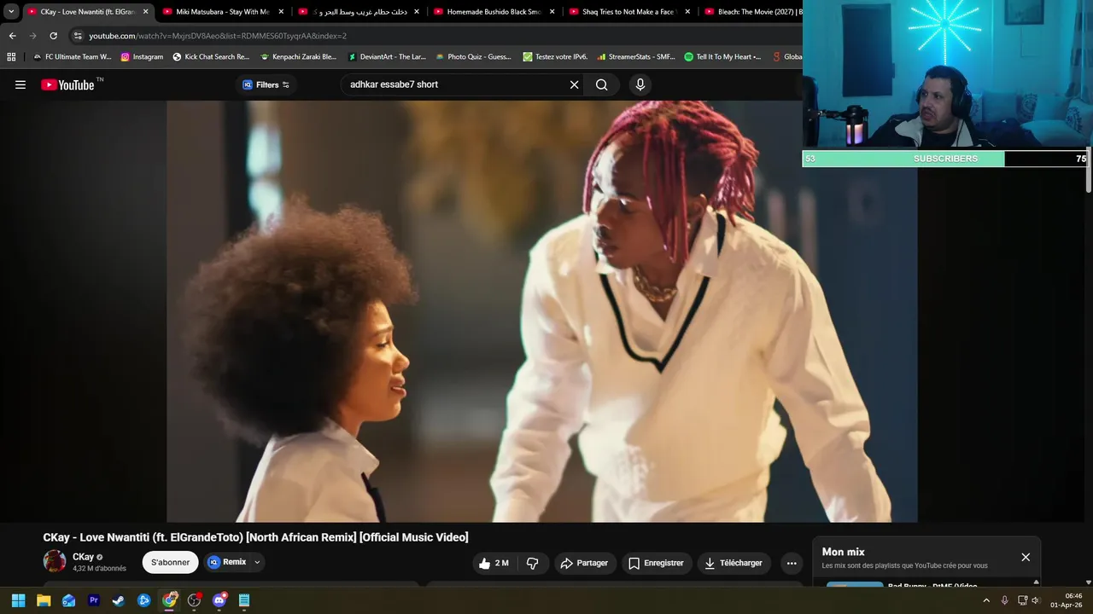Open the YouTube hamburger guide menu
Image resolution: width=1093 pixels, height=614 pixels.
pos(20,84)
